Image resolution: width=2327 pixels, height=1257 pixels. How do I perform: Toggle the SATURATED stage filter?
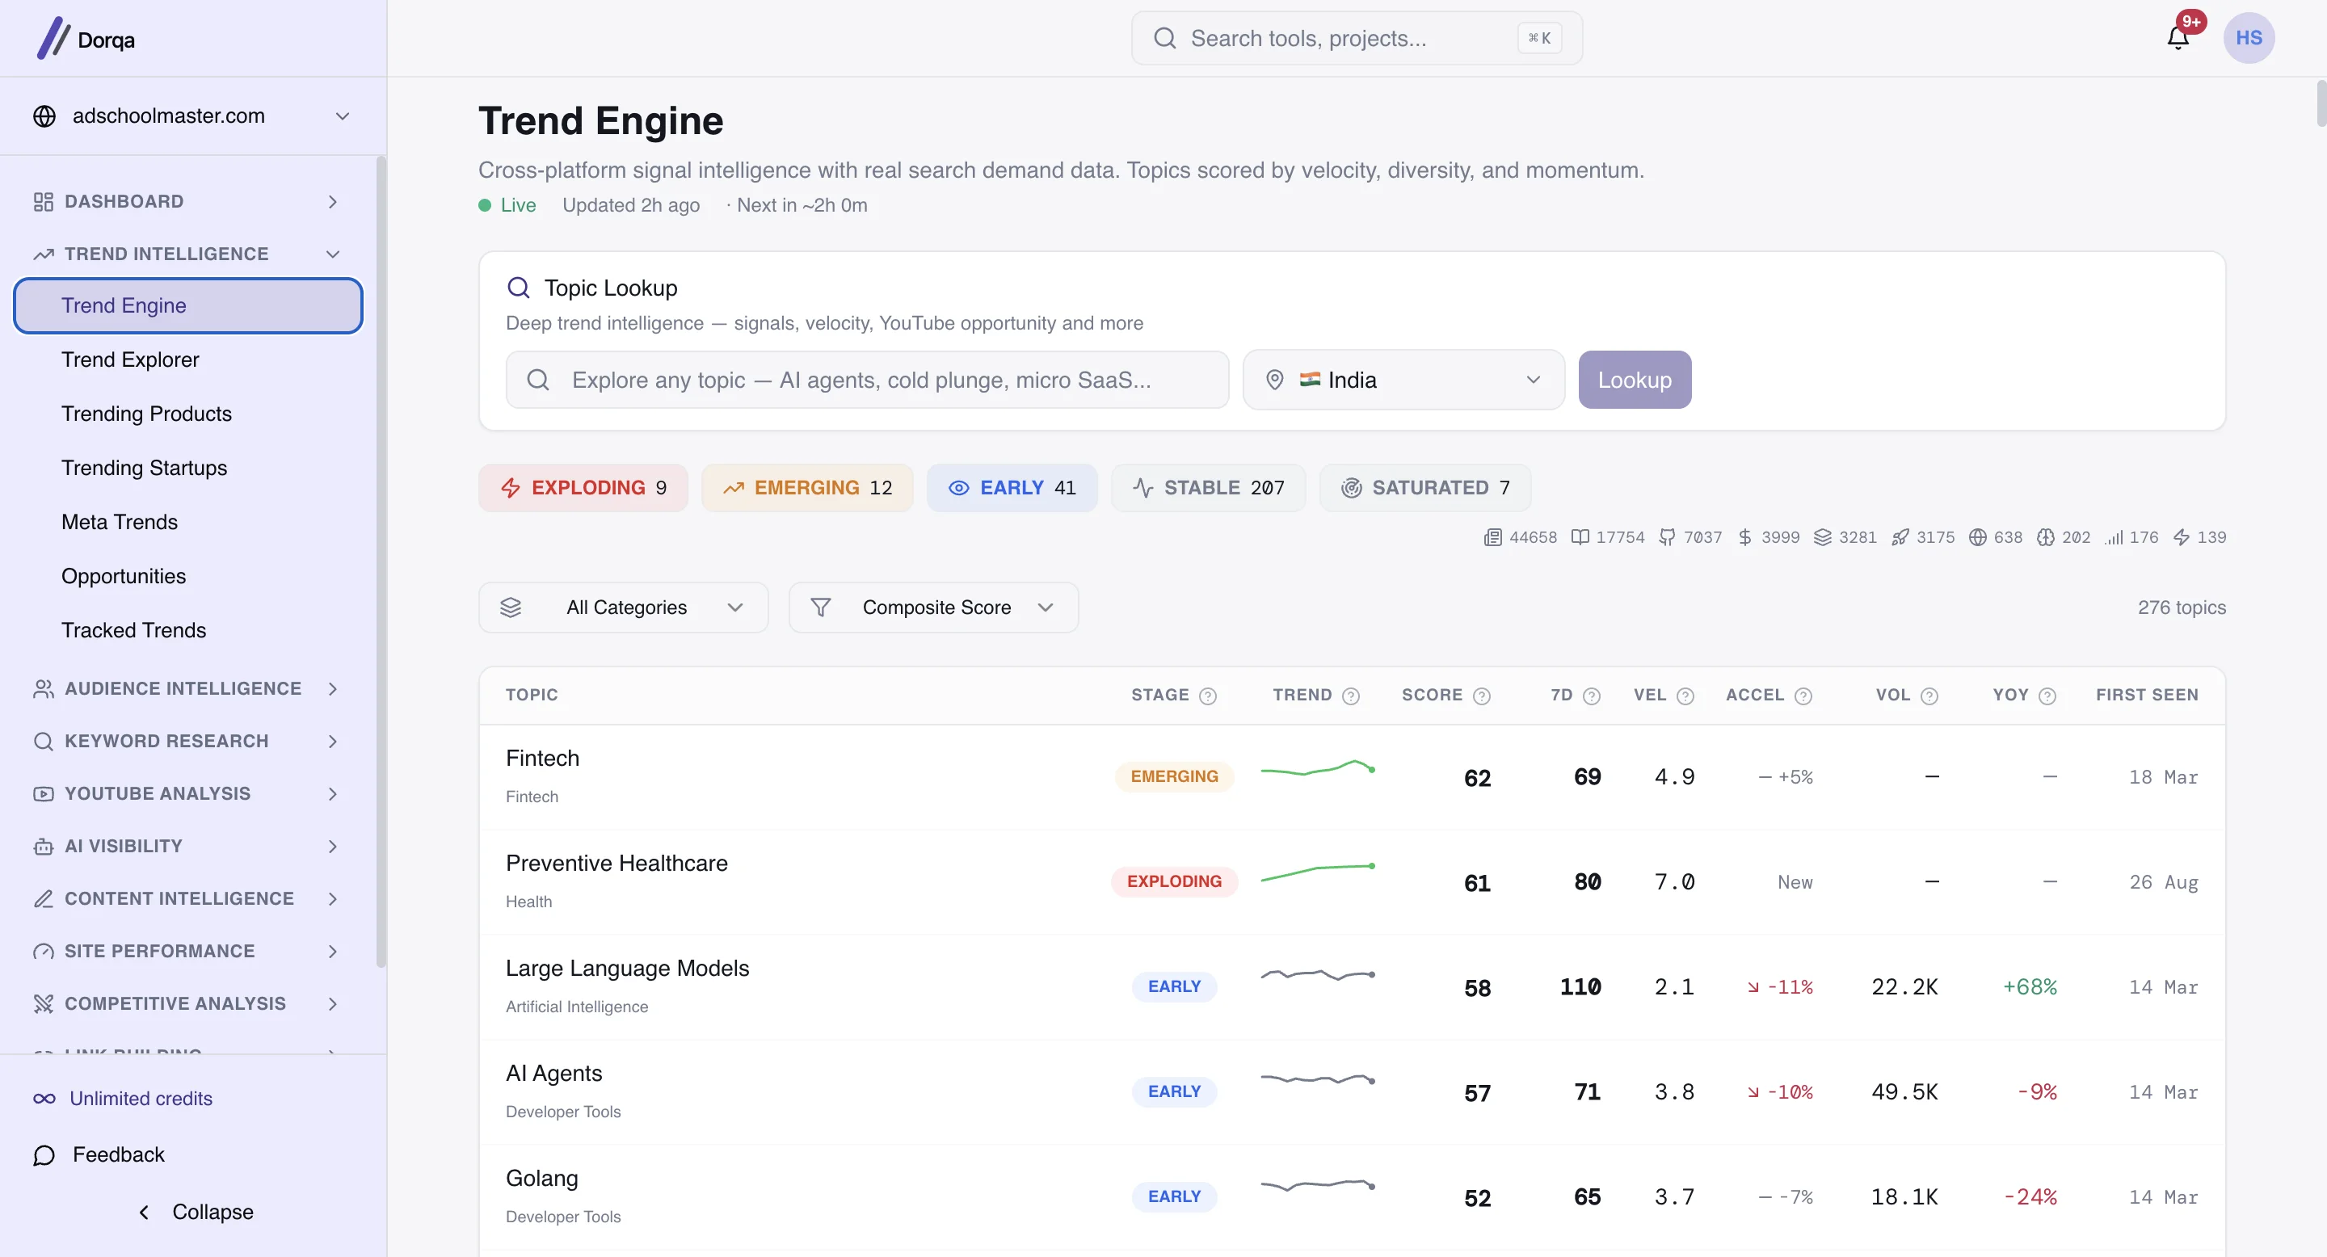point(1424,488)
